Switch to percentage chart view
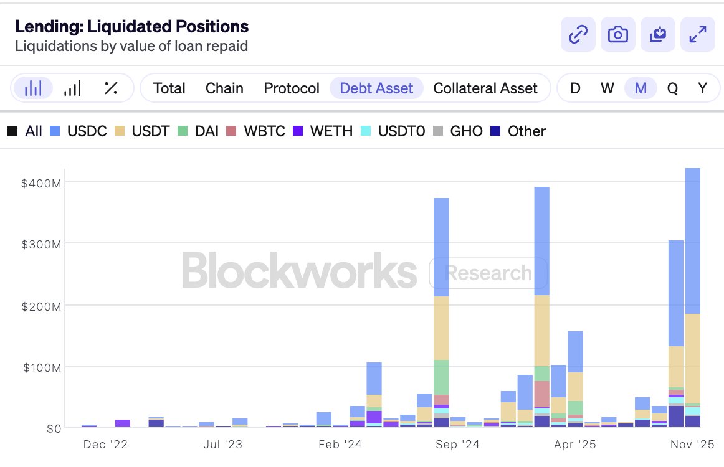 111,88
